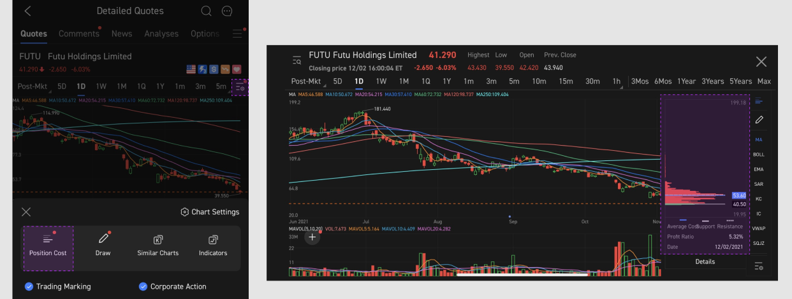The height and width of the screenshot is (299, 792).
Task: Set range to 3Mos
Action: tap(640, 81)
